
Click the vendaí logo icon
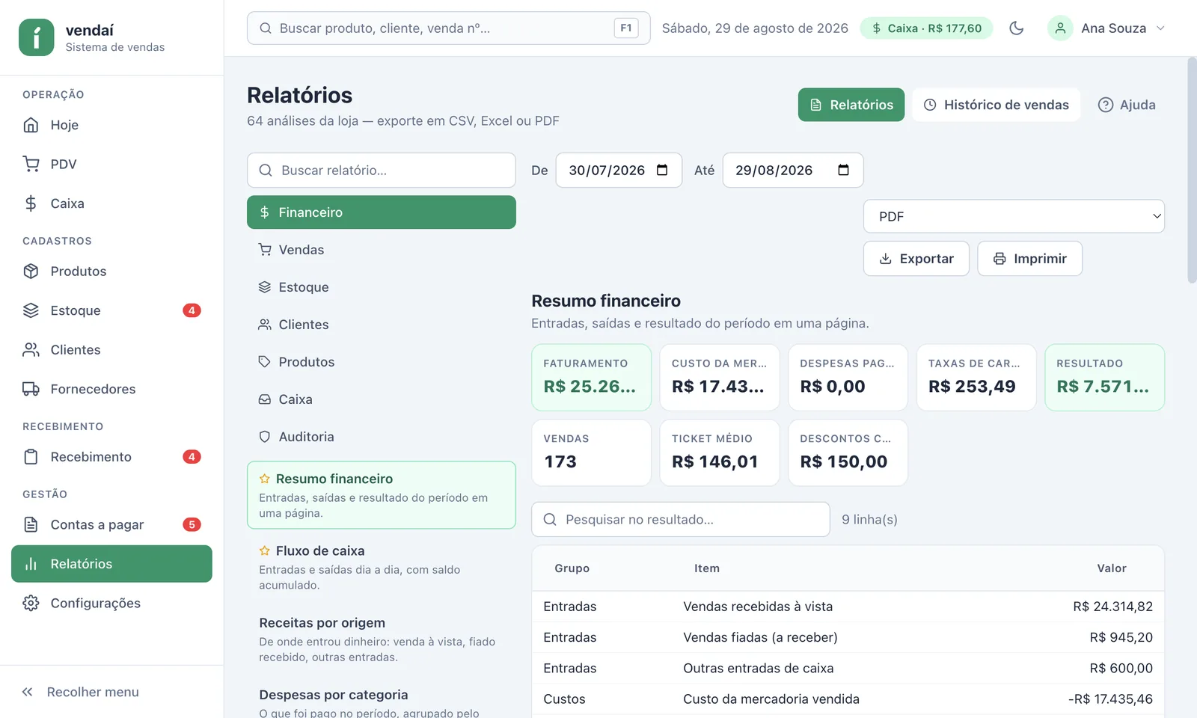[x=36, y=37]
